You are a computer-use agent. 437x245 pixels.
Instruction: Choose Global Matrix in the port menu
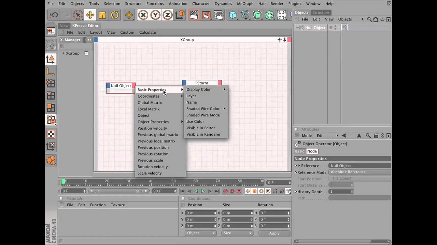click(160, 102)
